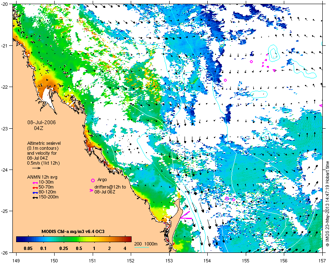
Task: Click the '150-200m' depth label
Action: (48, 197)
